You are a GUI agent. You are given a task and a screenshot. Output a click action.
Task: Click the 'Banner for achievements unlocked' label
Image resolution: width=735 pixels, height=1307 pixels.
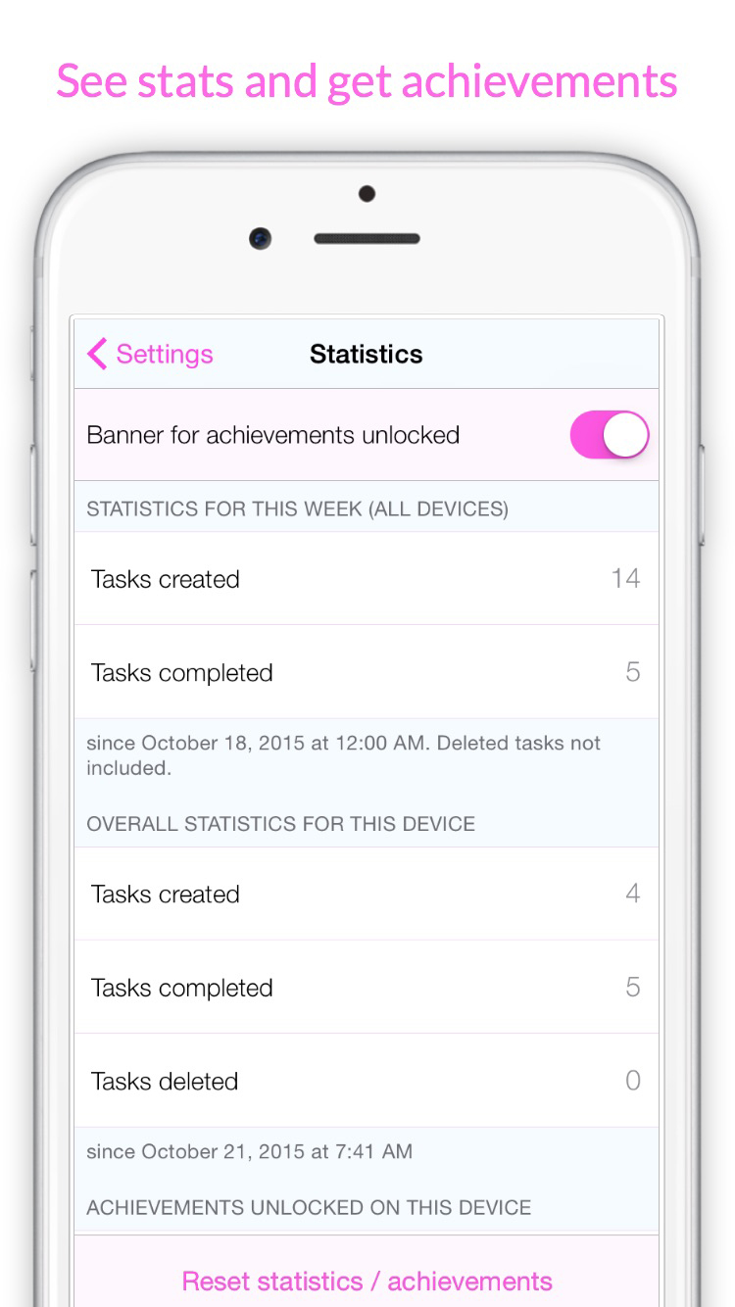[x=272, y=435]
